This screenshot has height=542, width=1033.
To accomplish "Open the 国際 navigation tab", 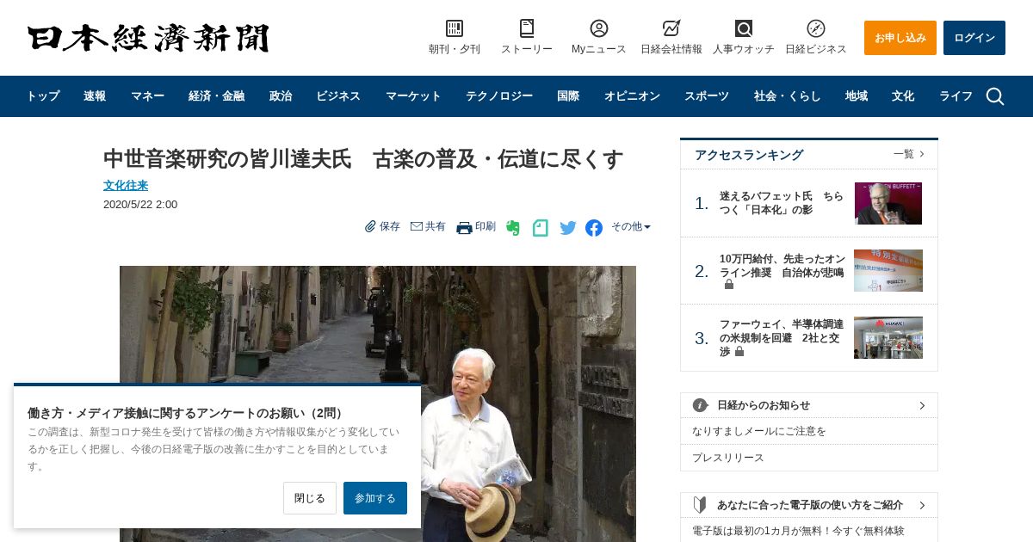I will click(568, 96).
